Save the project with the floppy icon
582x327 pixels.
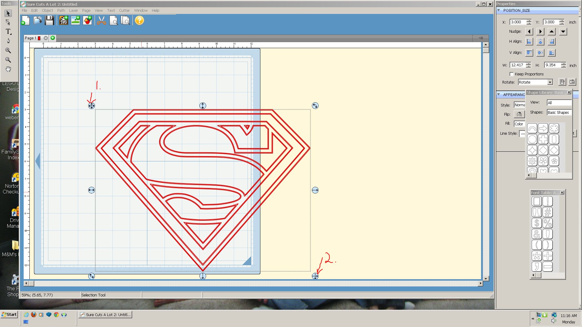pos(49,21)
